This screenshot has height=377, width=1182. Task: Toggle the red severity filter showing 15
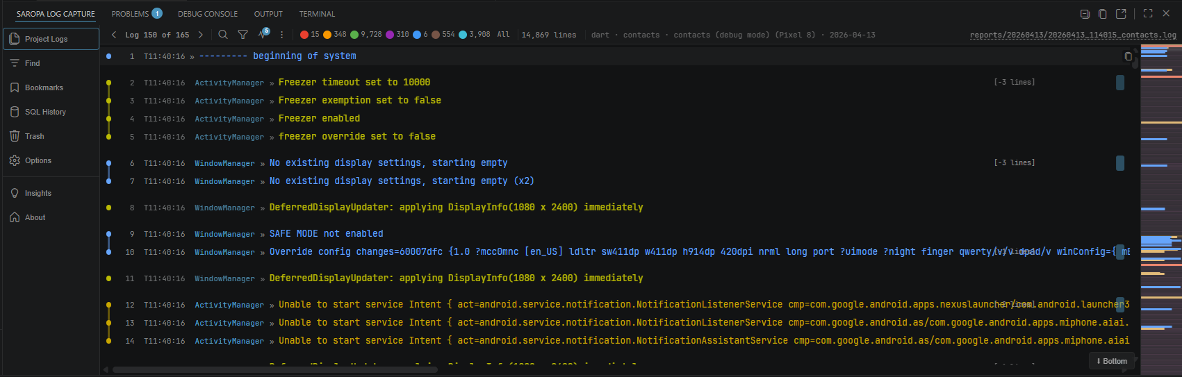coord(310,35)
